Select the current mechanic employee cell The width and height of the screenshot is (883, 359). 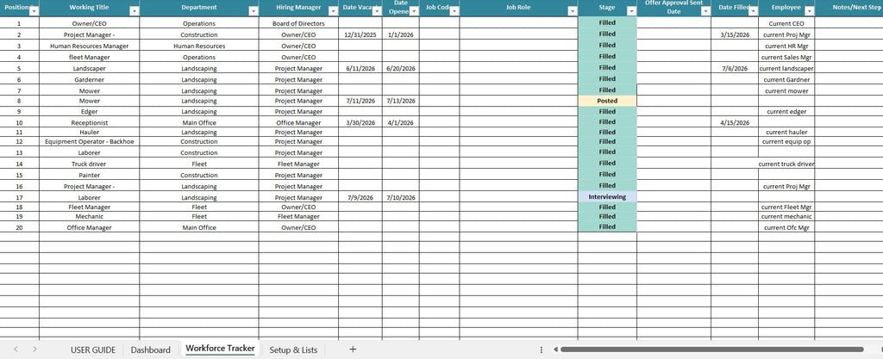(786, 216)
